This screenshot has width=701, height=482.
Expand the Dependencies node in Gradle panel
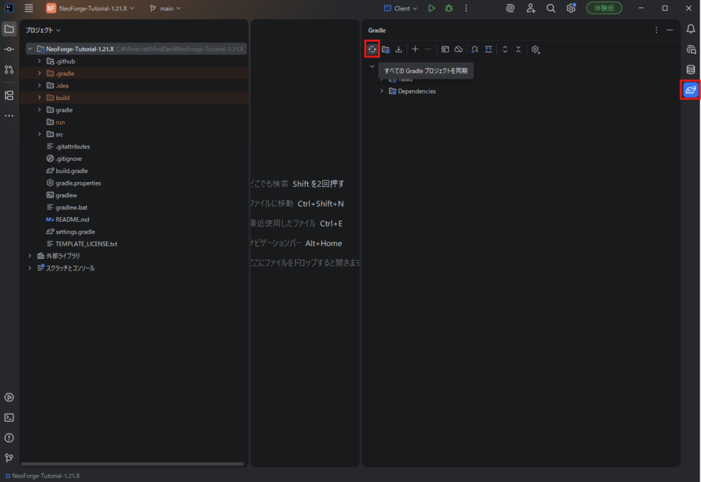tap(381, 91)
